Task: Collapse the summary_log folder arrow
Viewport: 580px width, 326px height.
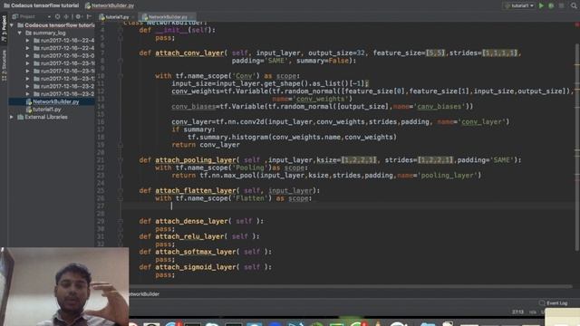Action: click(x=20, y=33)
